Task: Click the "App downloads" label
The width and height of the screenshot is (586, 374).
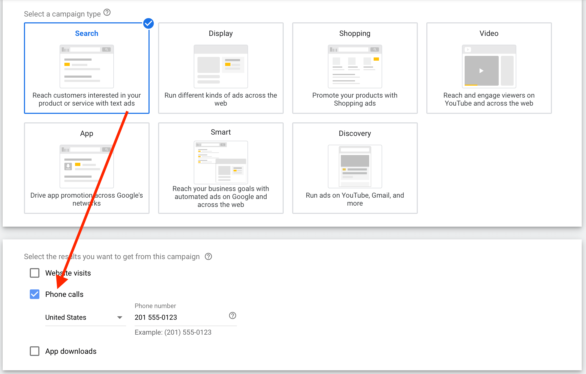Action: (x=71, y=351)
